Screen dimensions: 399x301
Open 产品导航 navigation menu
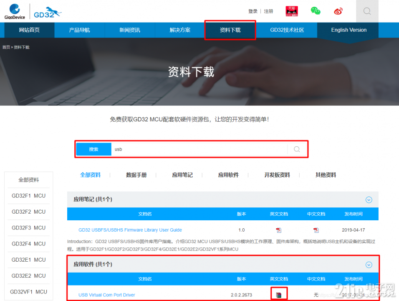point(79,30)
